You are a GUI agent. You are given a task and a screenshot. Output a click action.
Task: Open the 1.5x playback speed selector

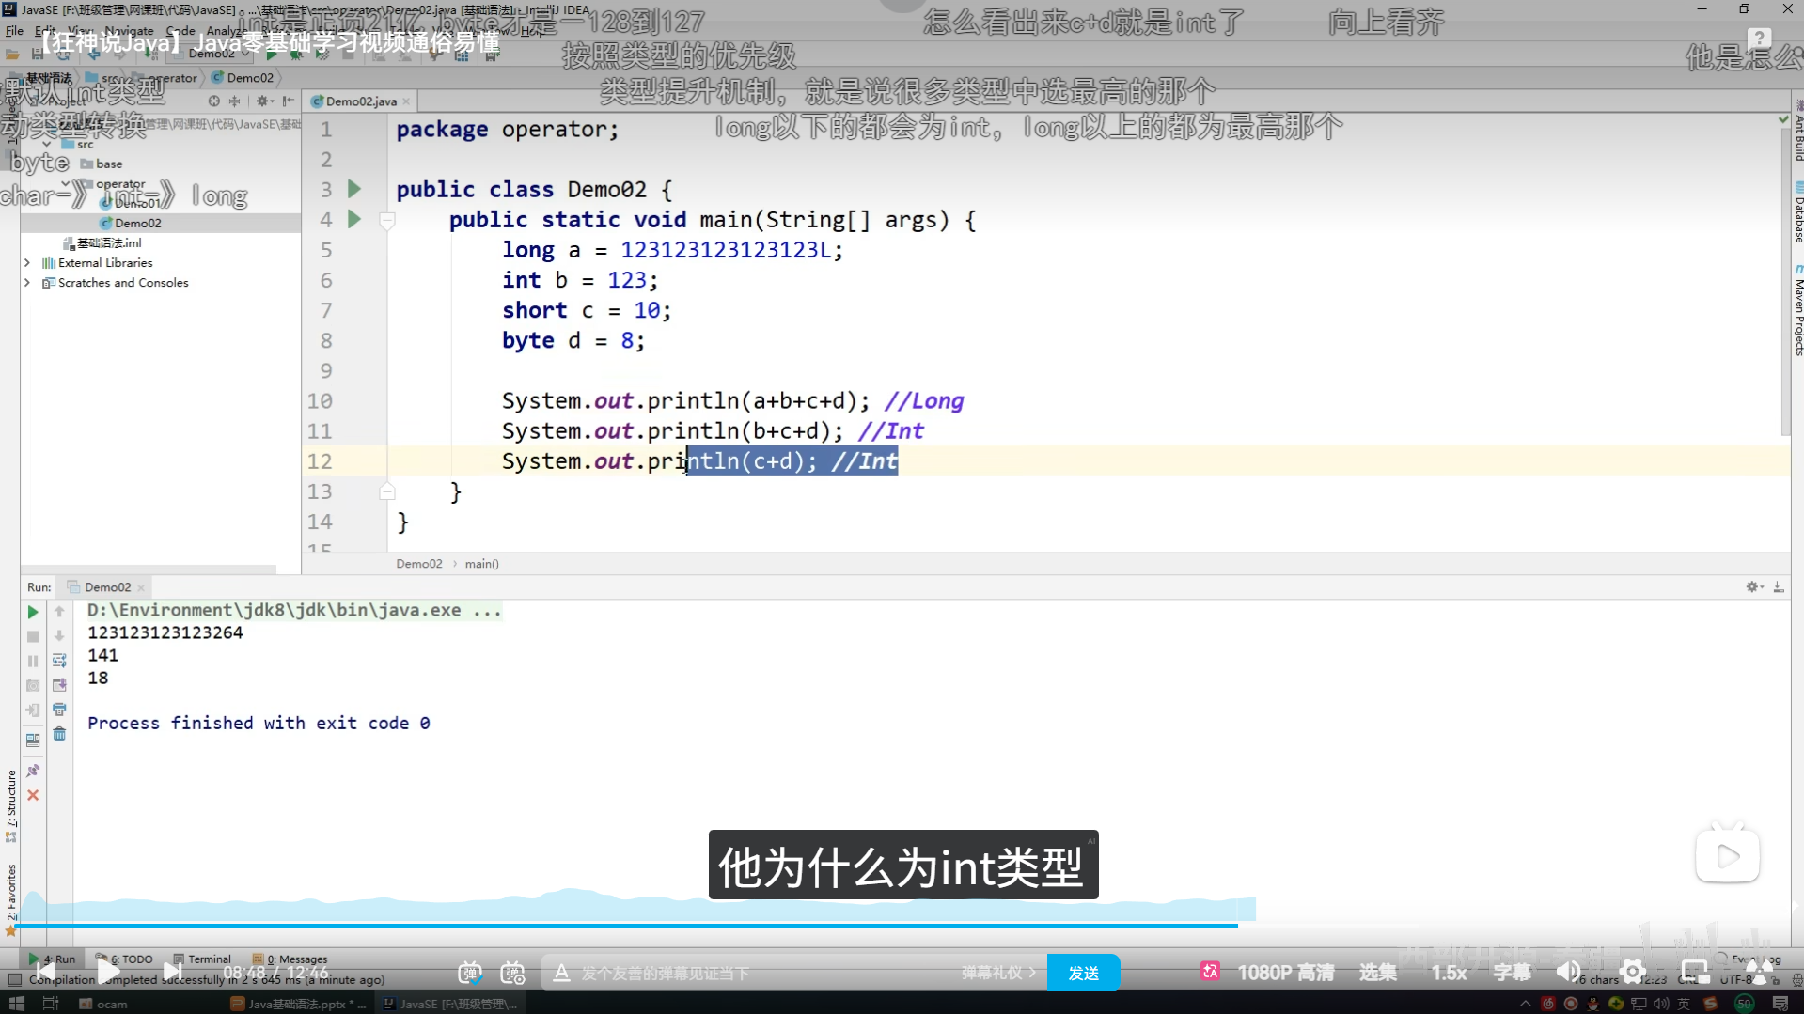[1449, 973]
